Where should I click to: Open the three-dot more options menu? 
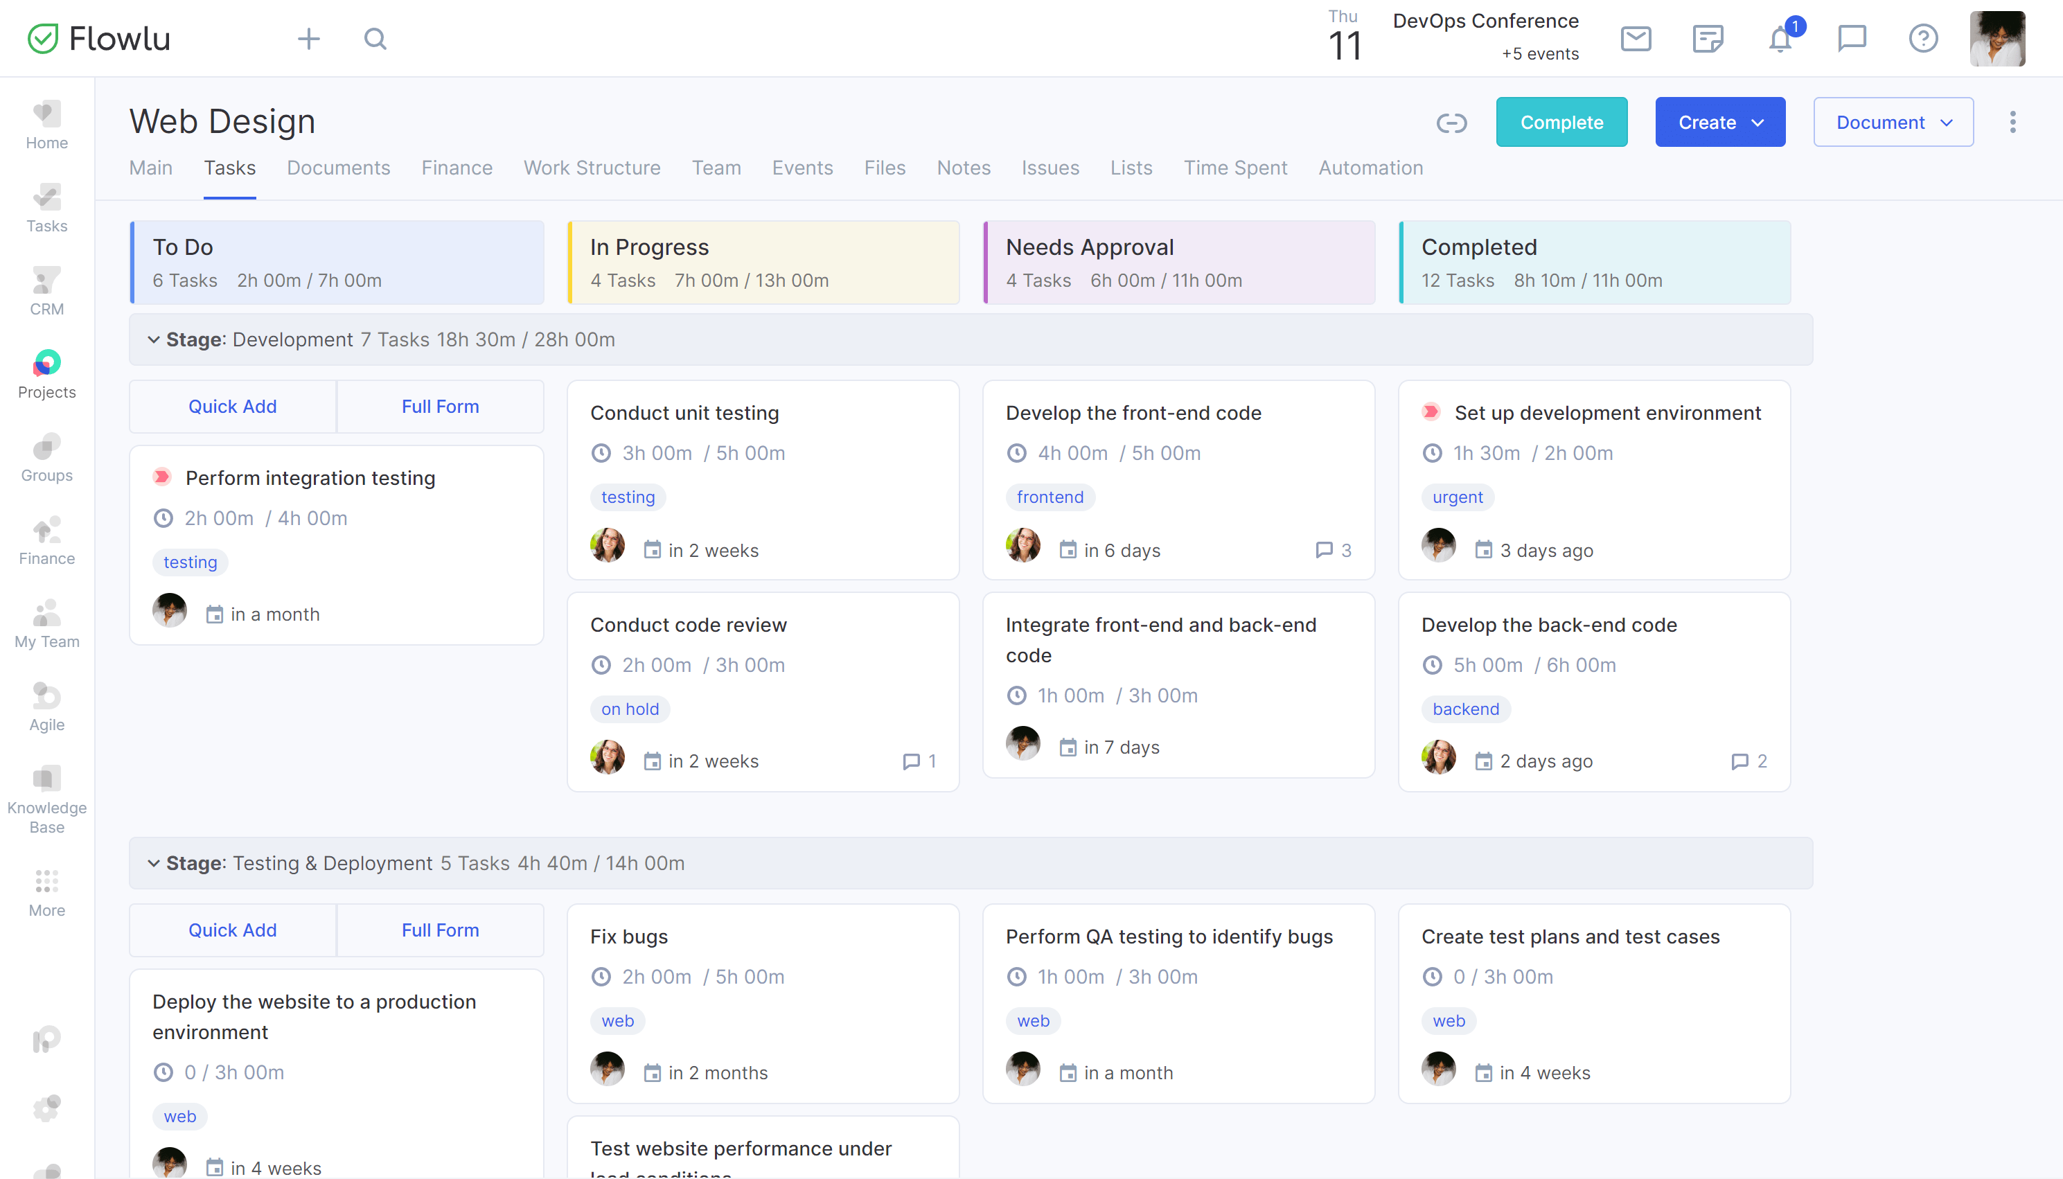(x=2012, y=123)
